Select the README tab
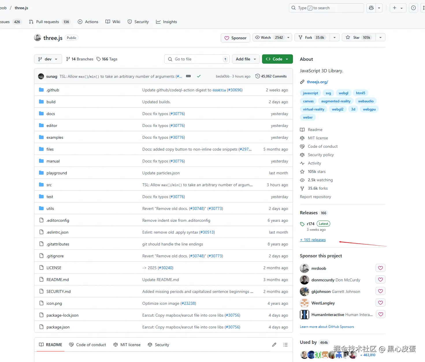Viewport: 425px width, 362px height. coord(51,345)
